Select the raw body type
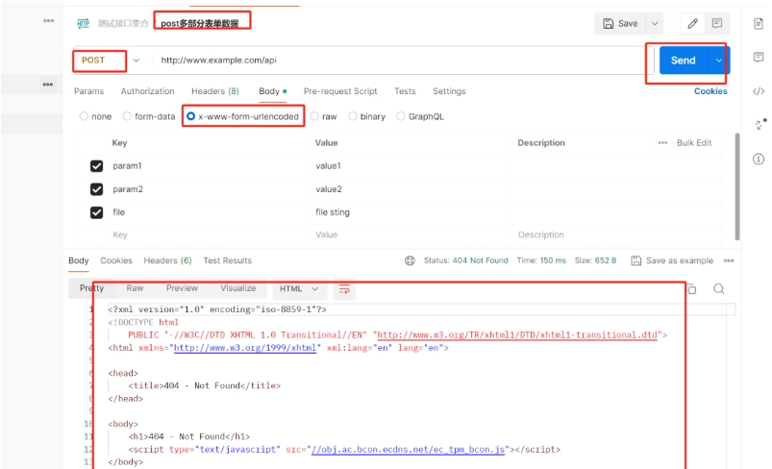772x469 pixels. (x=314, y=116)
